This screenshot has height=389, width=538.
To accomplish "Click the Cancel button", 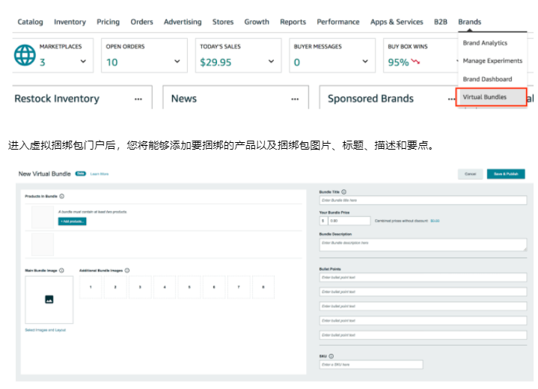I will point(470,174).
